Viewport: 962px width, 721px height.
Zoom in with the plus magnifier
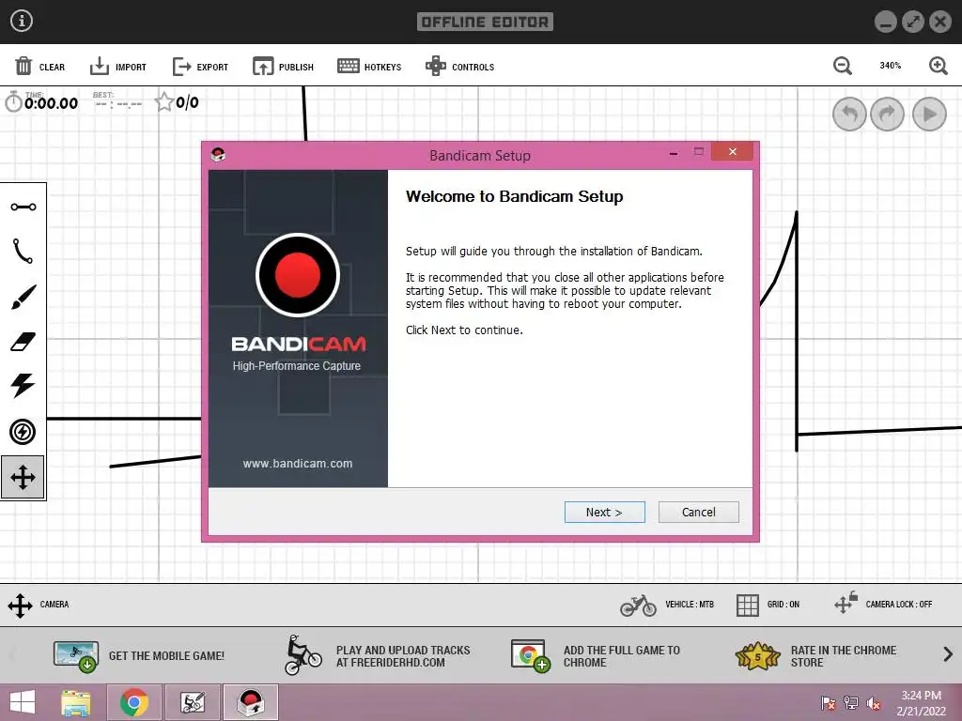click(939, 66)
